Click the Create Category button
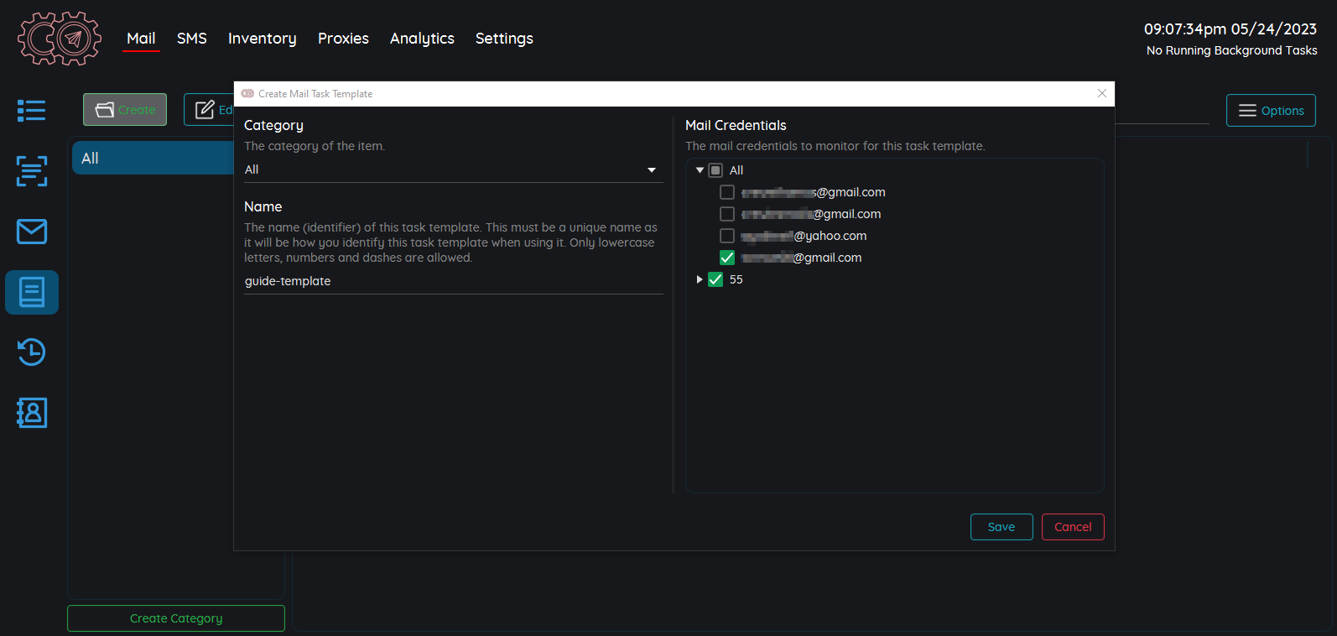Image resolution: width=1337 pixels, height=636 pixels. (176, 618)
